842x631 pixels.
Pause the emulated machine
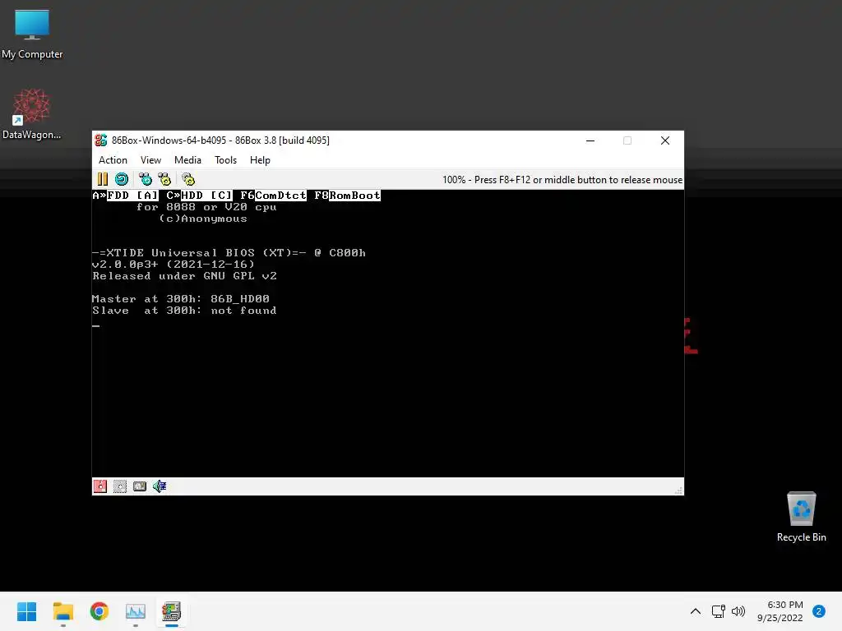pos(103,179)
